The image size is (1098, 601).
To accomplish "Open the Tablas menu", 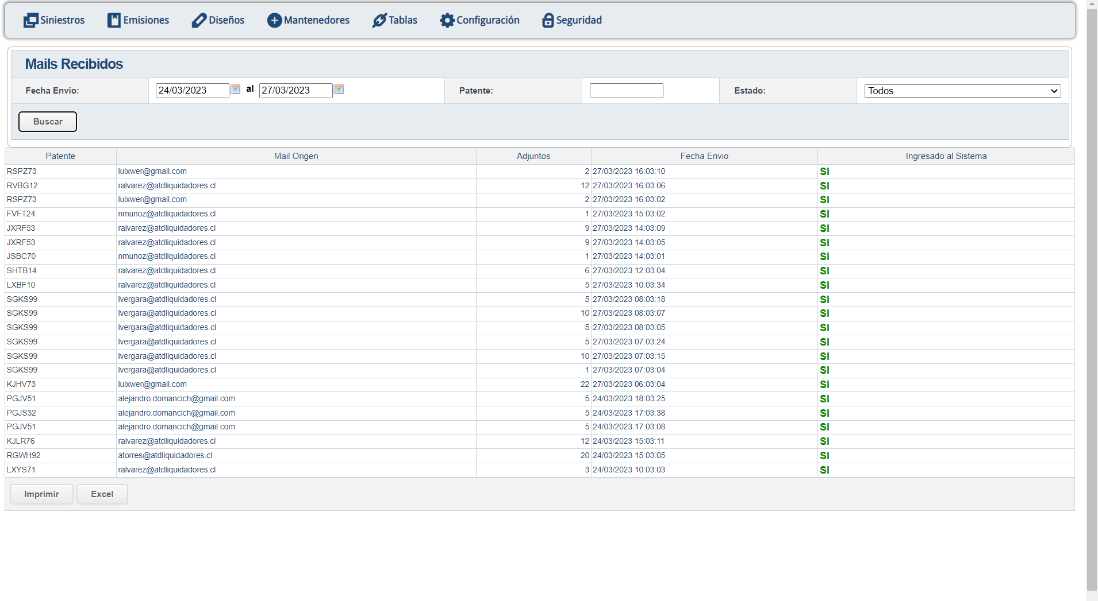I will [x=402, y=21].
